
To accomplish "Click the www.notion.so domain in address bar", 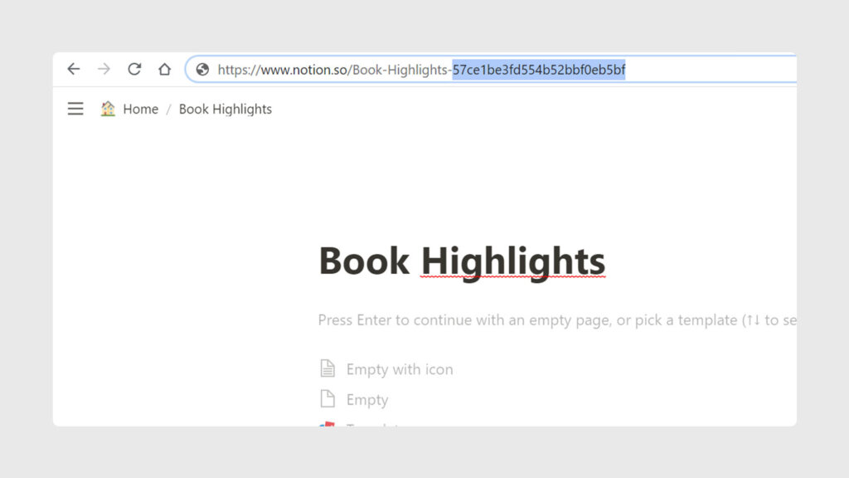I will click(x=304, y=70).
